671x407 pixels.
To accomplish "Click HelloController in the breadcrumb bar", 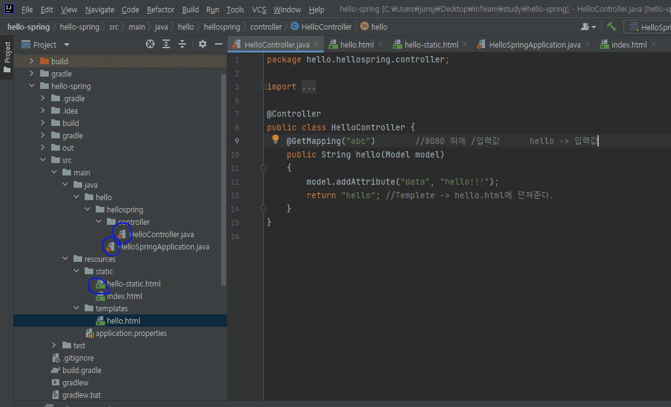I will click(326, 27).
